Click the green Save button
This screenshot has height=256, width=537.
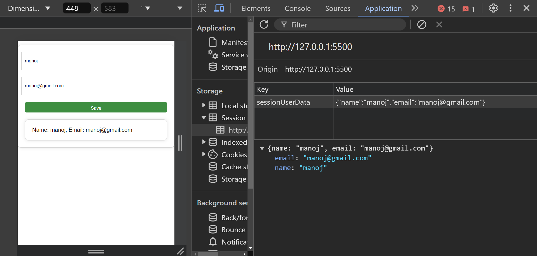click(x=96, y=107)
